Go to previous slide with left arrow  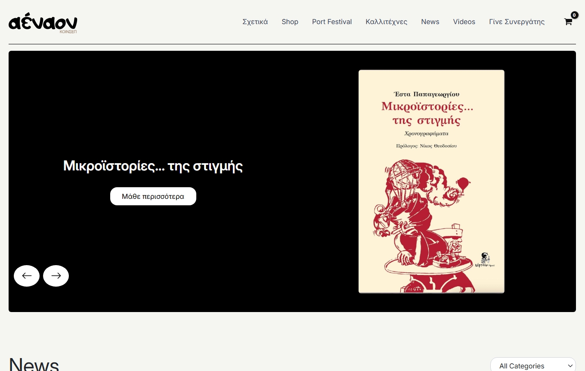pyautogui.click(x=27, y=276)
